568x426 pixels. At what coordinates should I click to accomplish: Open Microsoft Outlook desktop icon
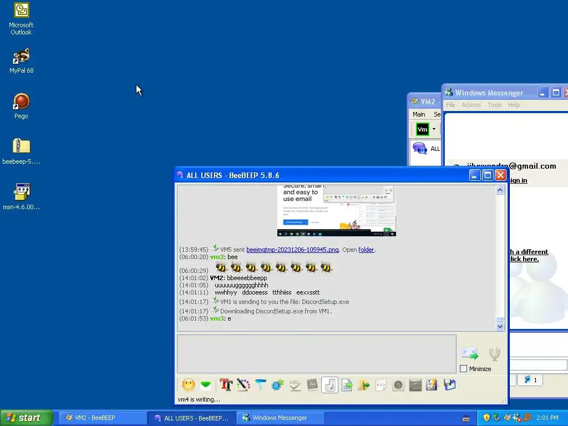coord(21,19)
